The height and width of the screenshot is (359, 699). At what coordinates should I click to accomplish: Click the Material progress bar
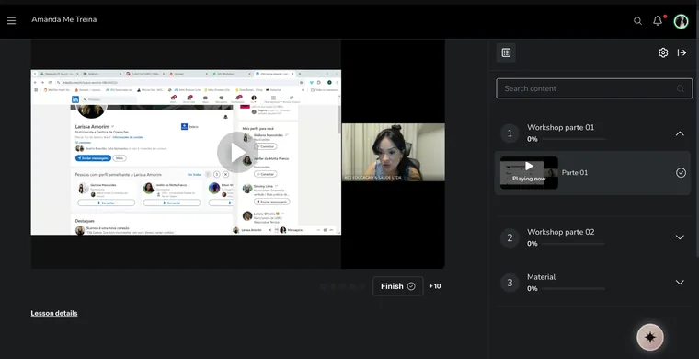tap(573, 288)
